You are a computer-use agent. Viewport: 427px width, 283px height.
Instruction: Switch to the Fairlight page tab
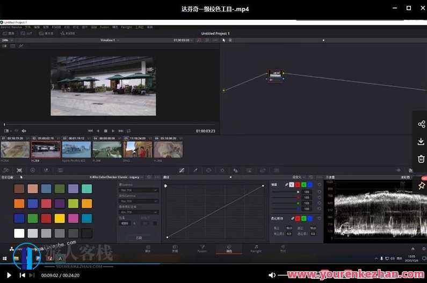(x=256, y=249)
